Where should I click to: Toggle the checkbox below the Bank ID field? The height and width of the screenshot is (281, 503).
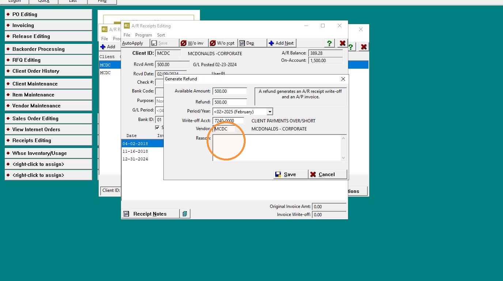157,128
